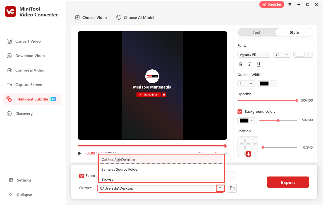Select the middle-left subtitle position
The image size is (324, 206).
click(242, 147)
